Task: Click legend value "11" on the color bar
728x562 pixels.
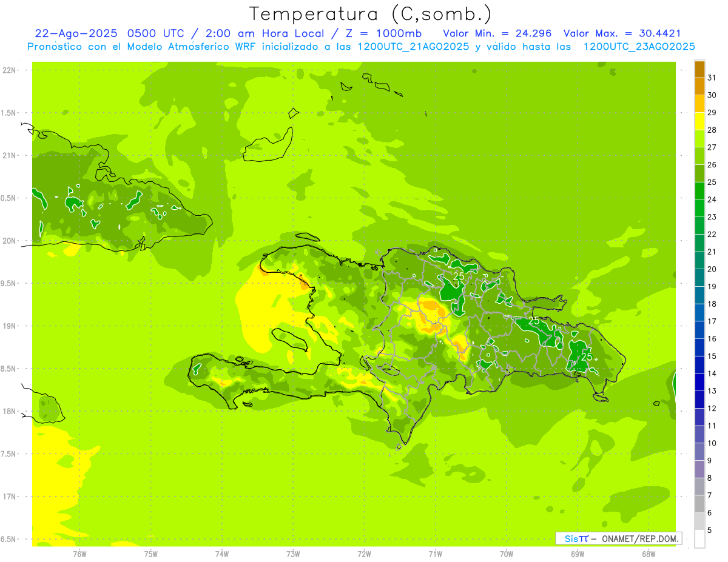Action: (x=712, y=426)
